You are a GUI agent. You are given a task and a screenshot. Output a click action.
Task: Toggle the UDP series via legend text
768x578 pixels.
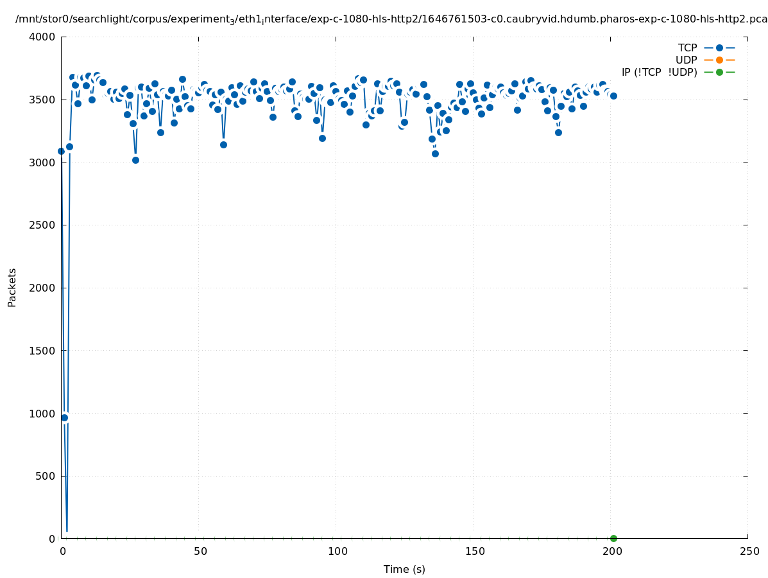[686, 60]
